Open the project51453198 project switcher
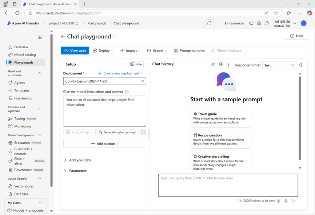Screen dimensions: 315x215 click(x=63, y=23)
